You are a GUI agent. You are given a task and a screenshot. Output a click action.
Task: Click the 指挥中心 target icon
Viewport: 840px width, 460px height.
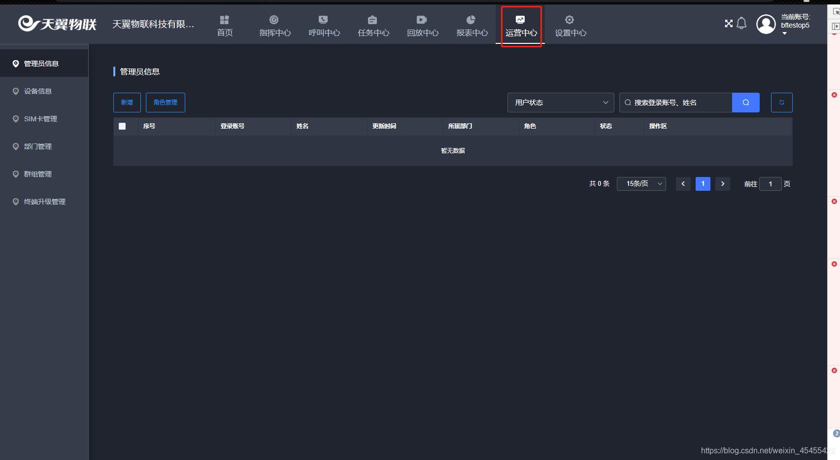pyautogui.click(x=274, y=20)
